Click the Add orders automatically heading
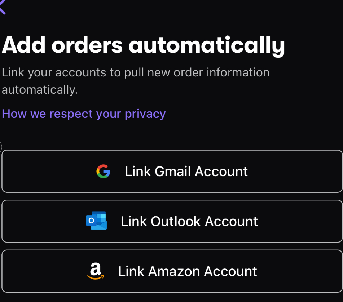The width and height of the screenshot is (343, 302). click(143, 46)
